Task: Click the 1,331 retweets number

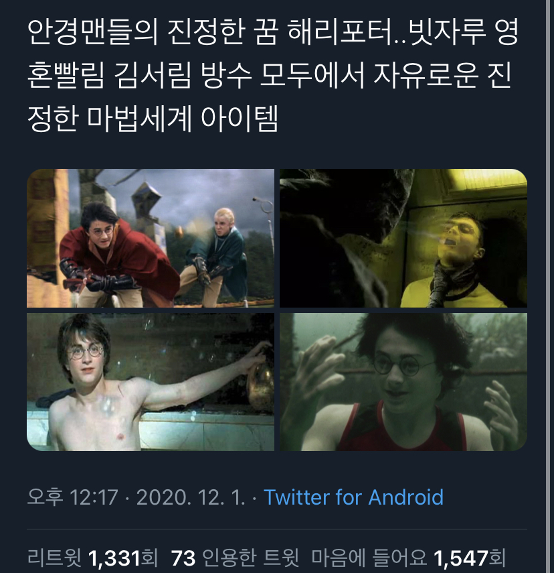Action: tap(114, 558)
